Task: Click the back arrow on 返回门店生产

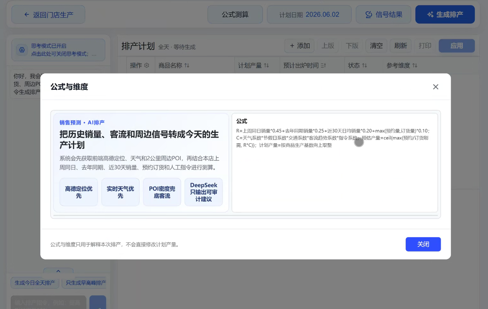Action: pos(27,14)
